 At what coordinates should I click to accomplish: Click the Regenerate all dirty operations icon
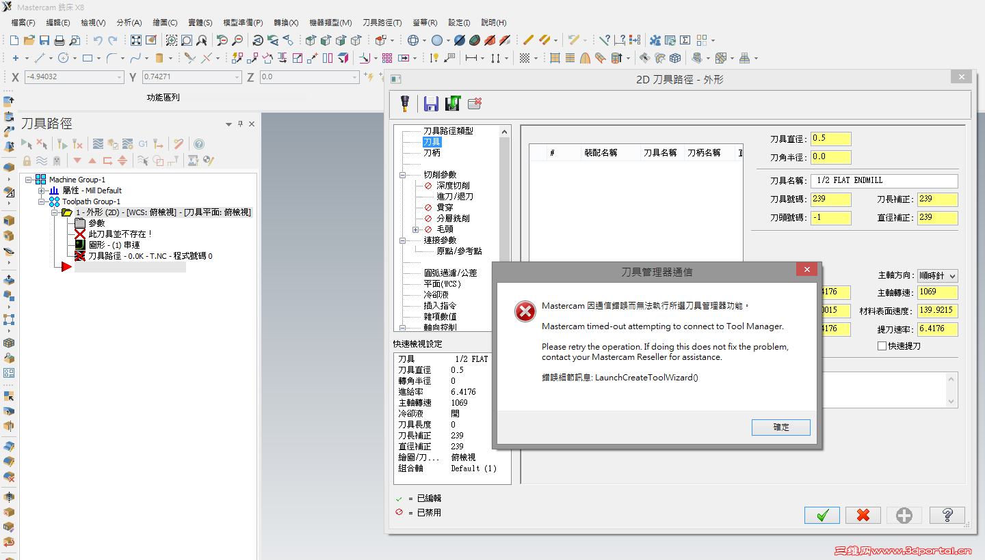[x=77, y=143]
